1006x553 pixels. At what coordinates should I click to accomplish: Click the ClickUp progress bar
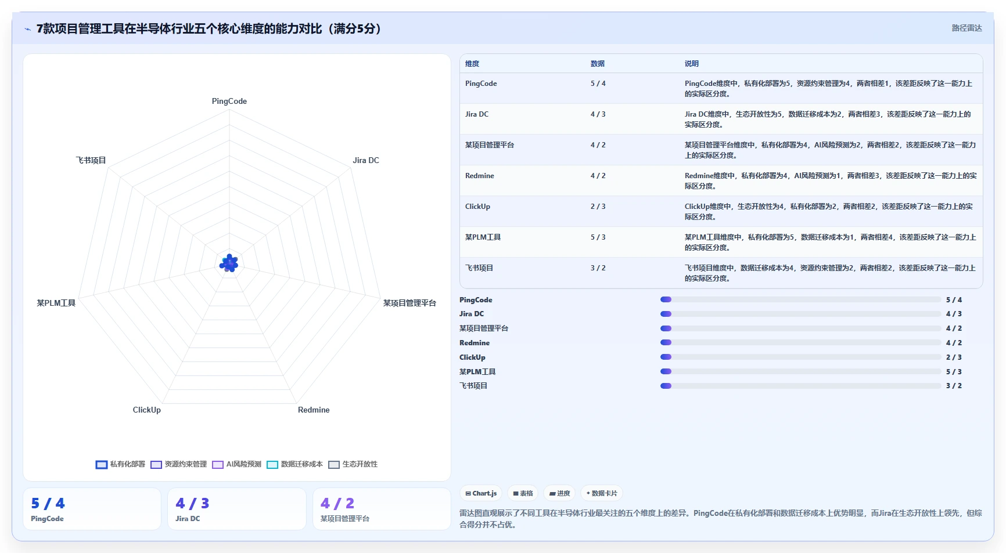pos(800,357)
